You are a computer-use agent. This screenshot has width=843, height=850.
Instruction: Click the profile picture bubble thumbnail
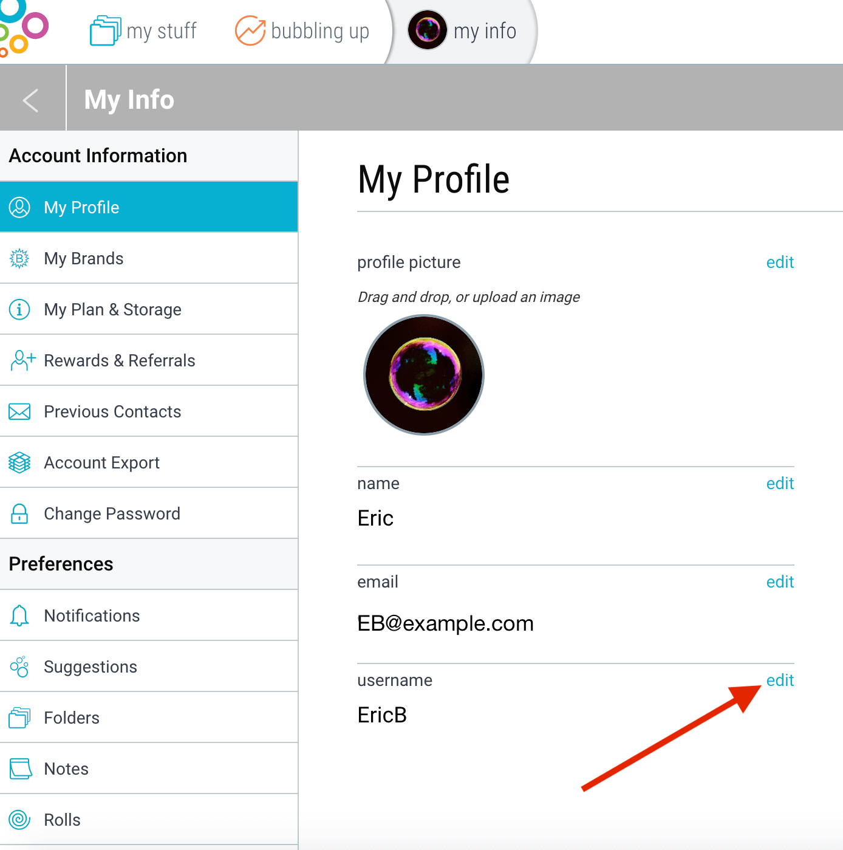424,375
